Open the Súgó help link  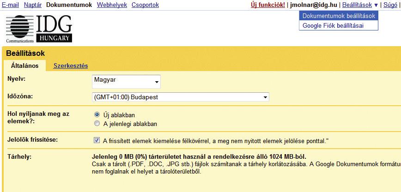point(390,5)
